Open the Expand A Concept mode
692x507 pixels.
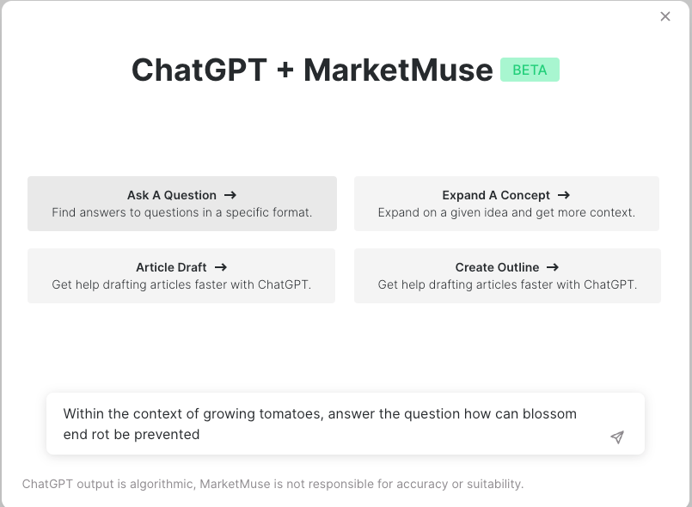point(506,204)
